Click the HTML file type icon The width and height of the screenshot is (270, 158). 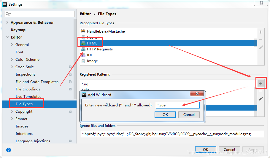pyautogui.click(x=83, y=43)
